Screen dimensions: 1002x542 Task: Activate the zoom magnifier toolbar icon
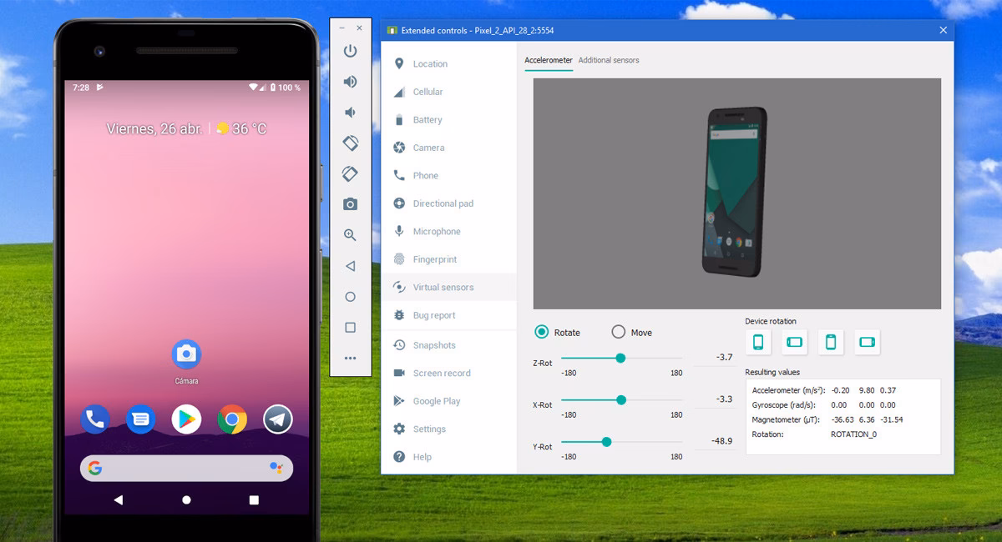(350, 235)
